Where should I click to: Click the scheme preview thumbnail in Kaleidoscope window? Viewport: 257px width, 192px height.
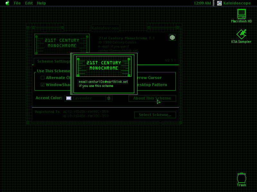point(62,44)
